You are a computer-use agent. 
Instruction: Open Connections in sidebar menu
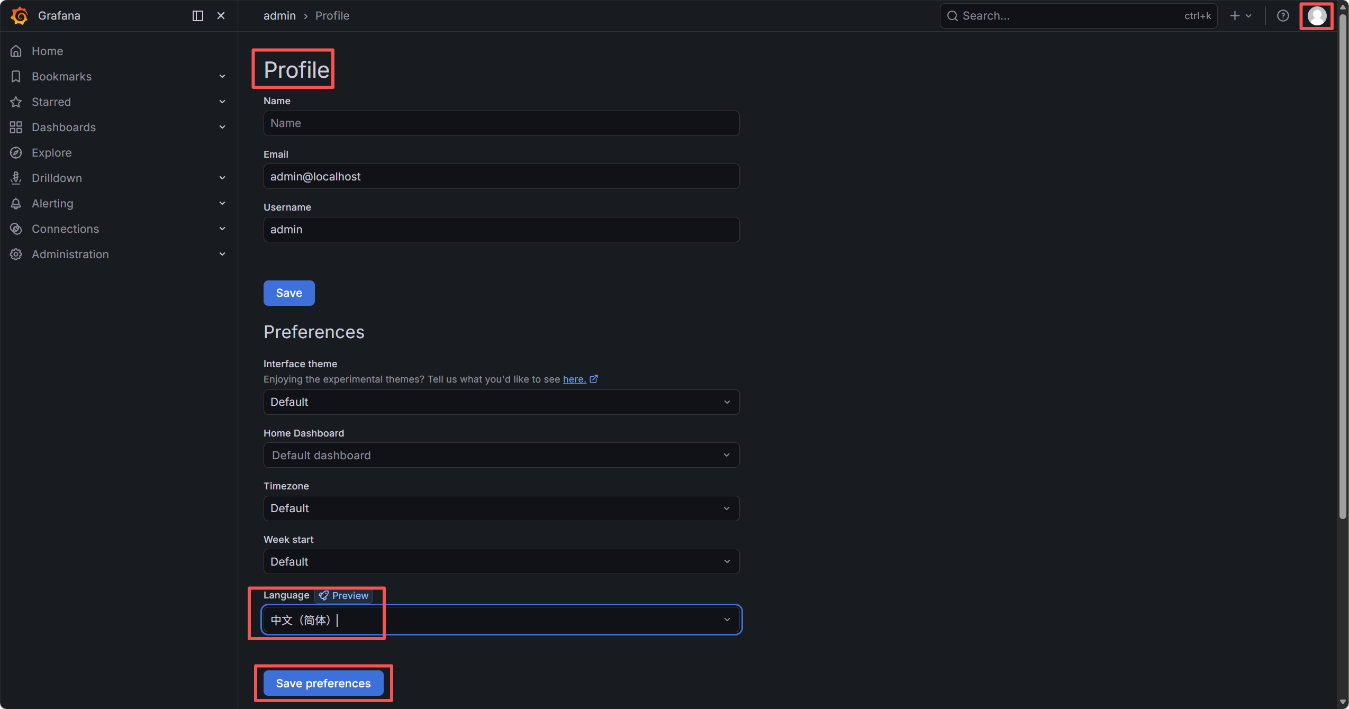pyautogui.click(x=65, y=229)
